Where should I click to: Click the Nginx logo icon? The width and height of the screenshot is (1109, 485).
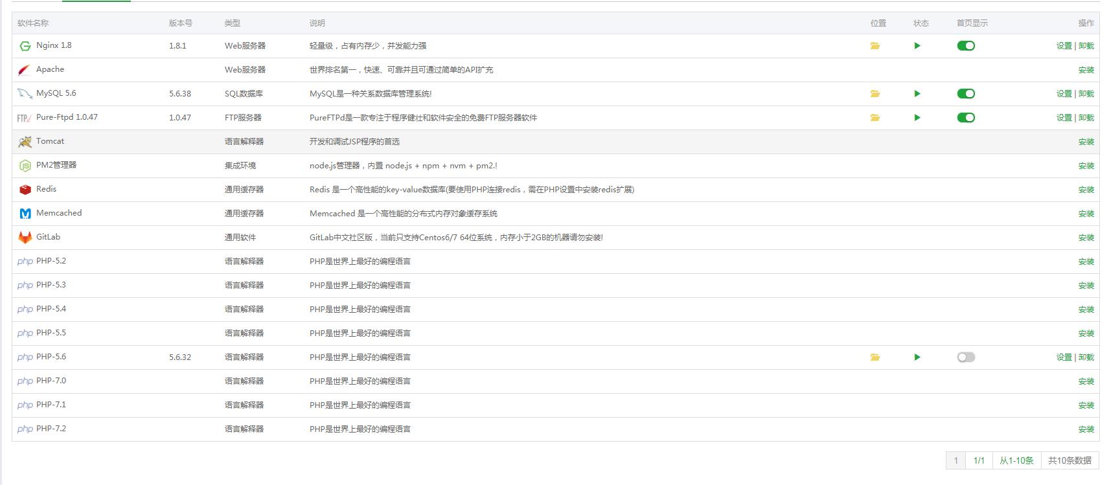(25, 46)
